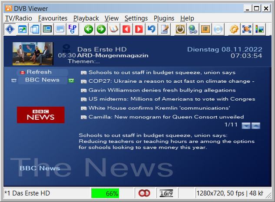Click the page down arrow next to 1/11

(246, 125)
